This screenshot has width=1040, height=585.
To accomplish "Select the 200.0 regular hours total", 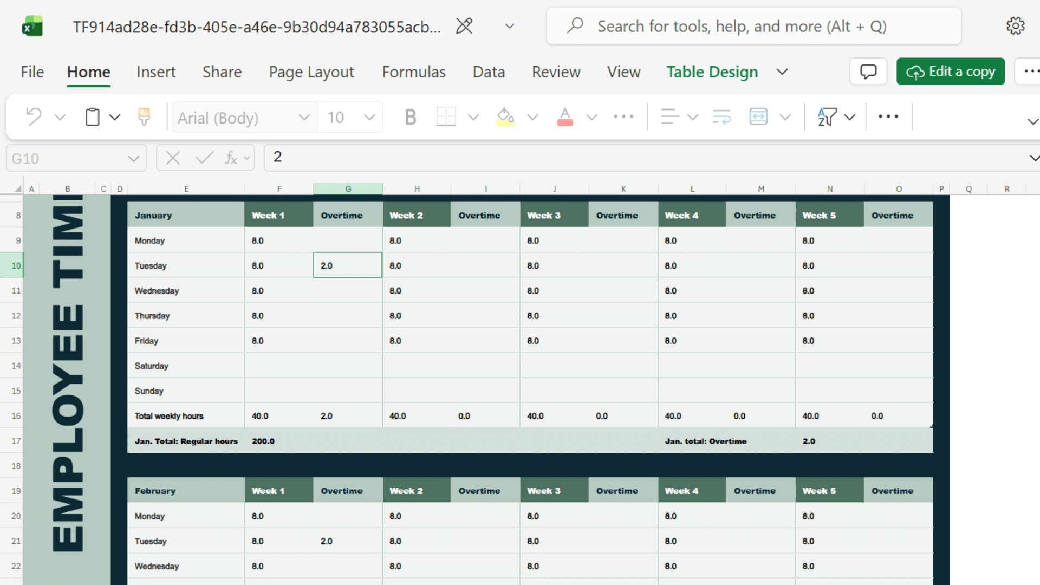I will [263, 441].
